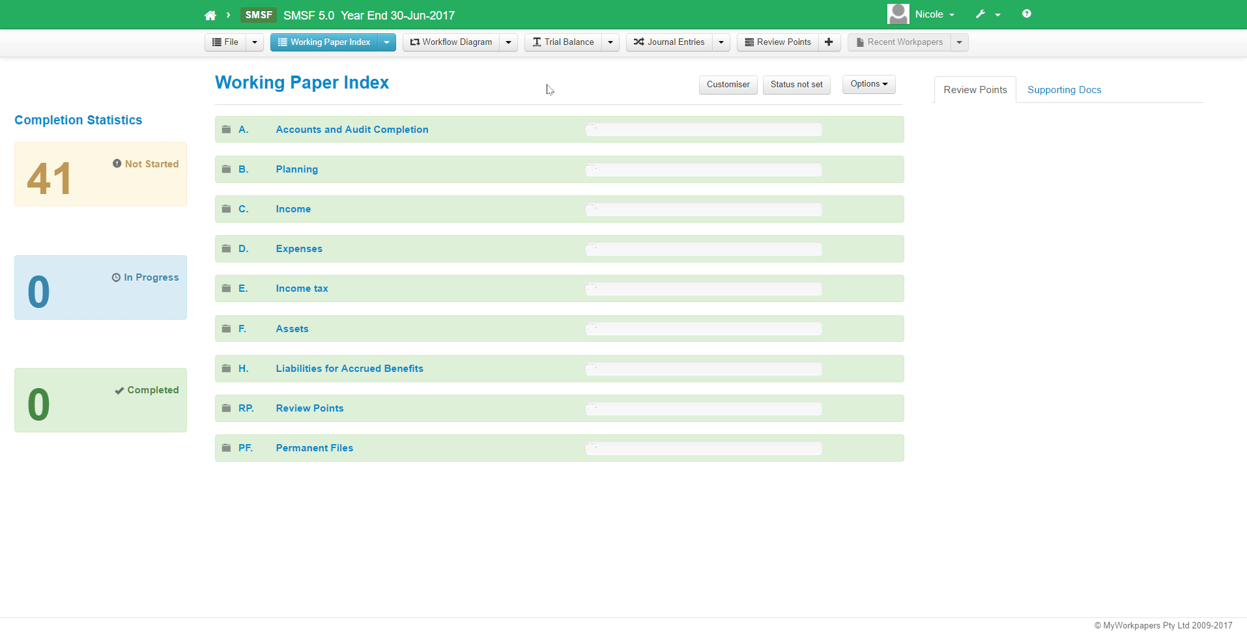
Task: Click the folder icon beside Accounts and Audit Completion
Action: tap(226, 129)
